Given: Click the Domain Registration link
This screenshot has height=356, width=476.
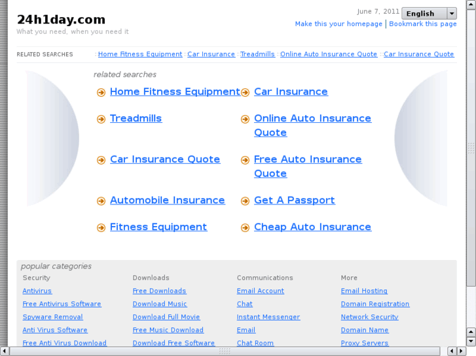Looking at the screenshot, I should click(375, 304).
